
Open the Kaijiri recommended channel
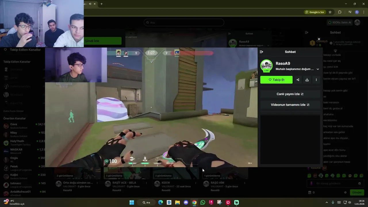[x=24, y=176]
